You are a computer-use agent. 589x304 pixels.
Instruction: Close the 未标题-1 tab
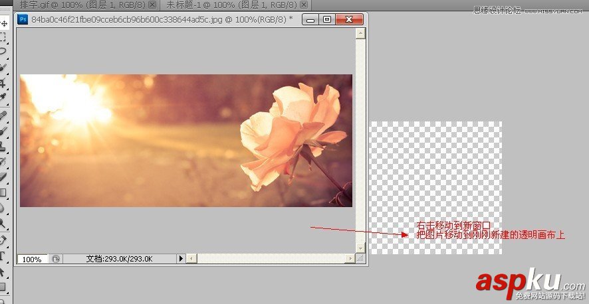304,5
